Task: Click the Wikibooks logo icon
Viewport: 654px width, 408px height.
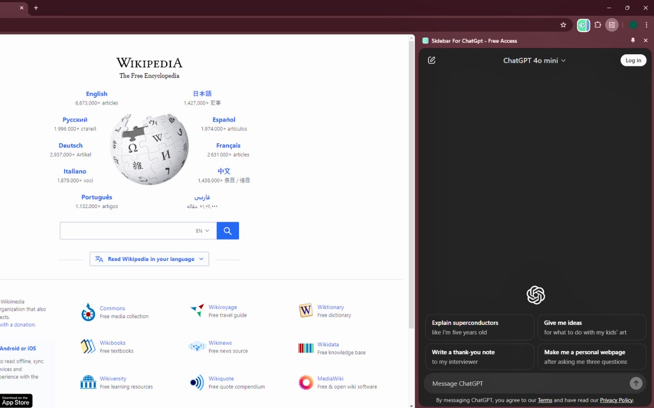Action: (88, 347)
